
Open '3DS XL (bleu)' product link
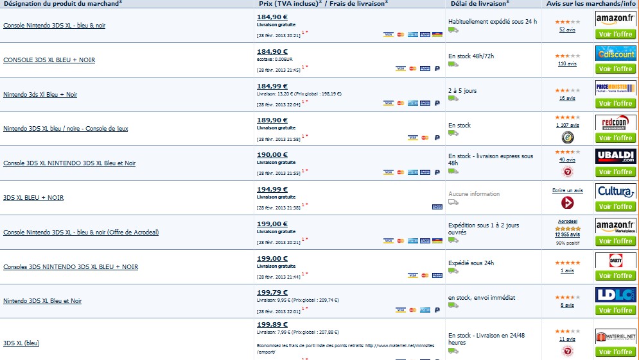(x=21, y=343)
